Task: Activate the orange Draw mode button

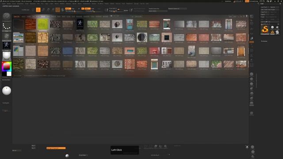Action: tap(38, 10)
